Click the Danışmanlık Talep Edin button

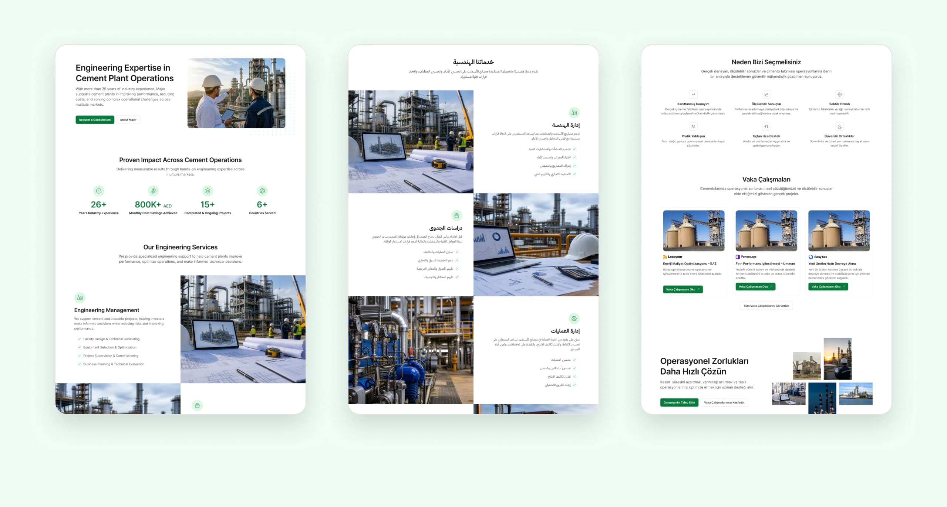point(679,402)
